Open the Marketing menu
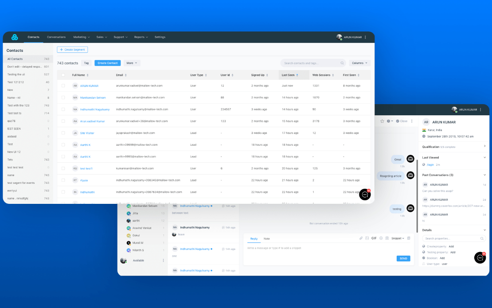Screen dimensions: 492x308 pos(81,37)
